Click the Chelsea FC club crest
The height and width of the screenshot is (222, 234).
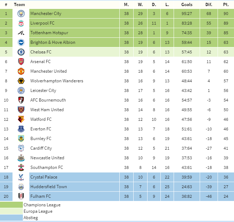(x=21, y=52)
